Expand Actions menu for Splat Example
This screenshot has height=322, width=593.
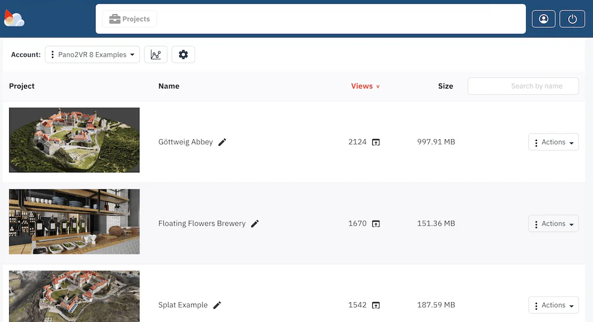[554, 305]
